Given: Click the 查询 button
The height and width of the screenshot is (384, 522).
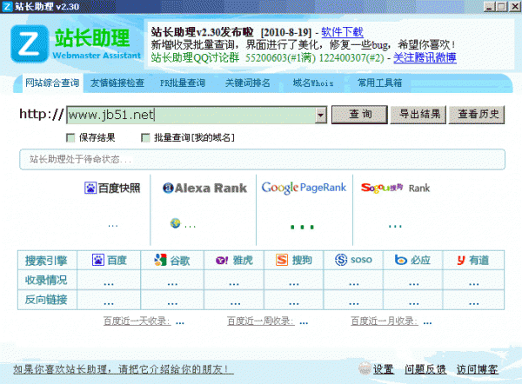Looking at the screenshot, I should 359,115.
